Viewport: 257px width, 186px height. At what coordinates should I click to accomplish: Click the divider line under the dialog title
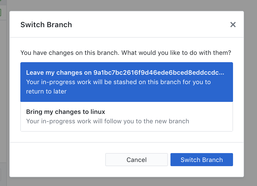126,37
